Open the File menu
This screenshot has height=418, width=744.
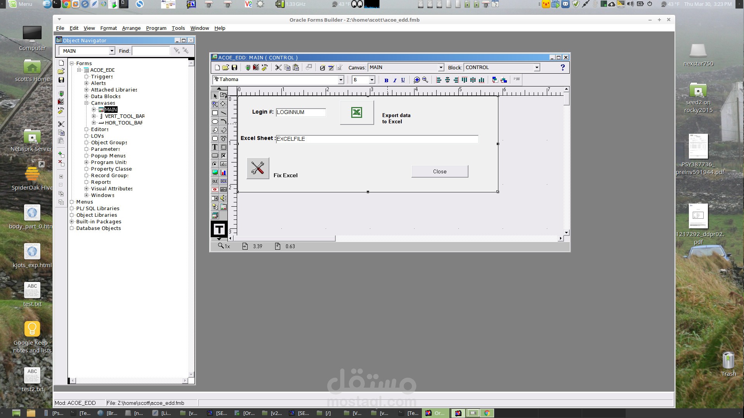point(60,28)
